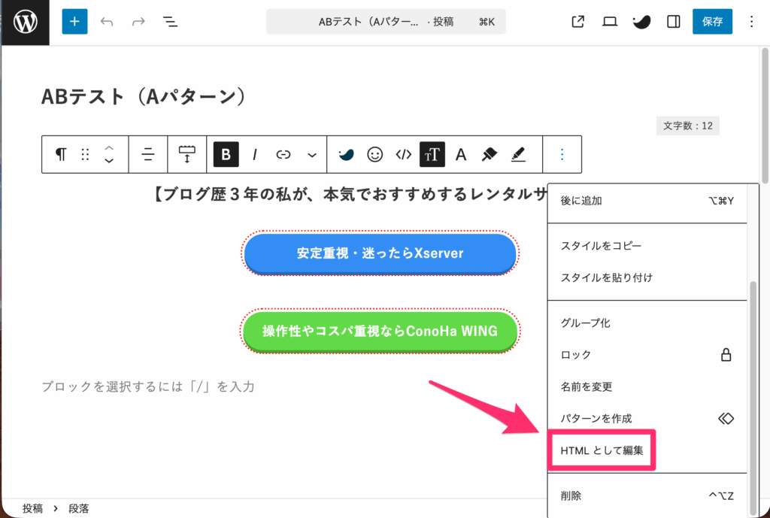The height and width of the screenshot is (518, 770).
Task: Toggle the text highlight tool
Action: click(518, 154)
